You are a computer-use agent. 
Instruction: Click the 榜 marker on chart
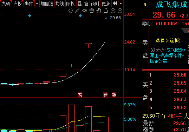coord(80,95)
